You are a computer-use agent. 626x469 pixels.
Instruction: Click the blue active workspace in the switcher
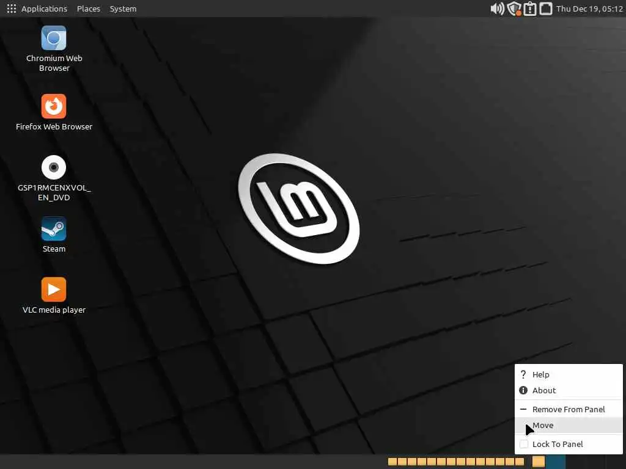coord(556,462)
